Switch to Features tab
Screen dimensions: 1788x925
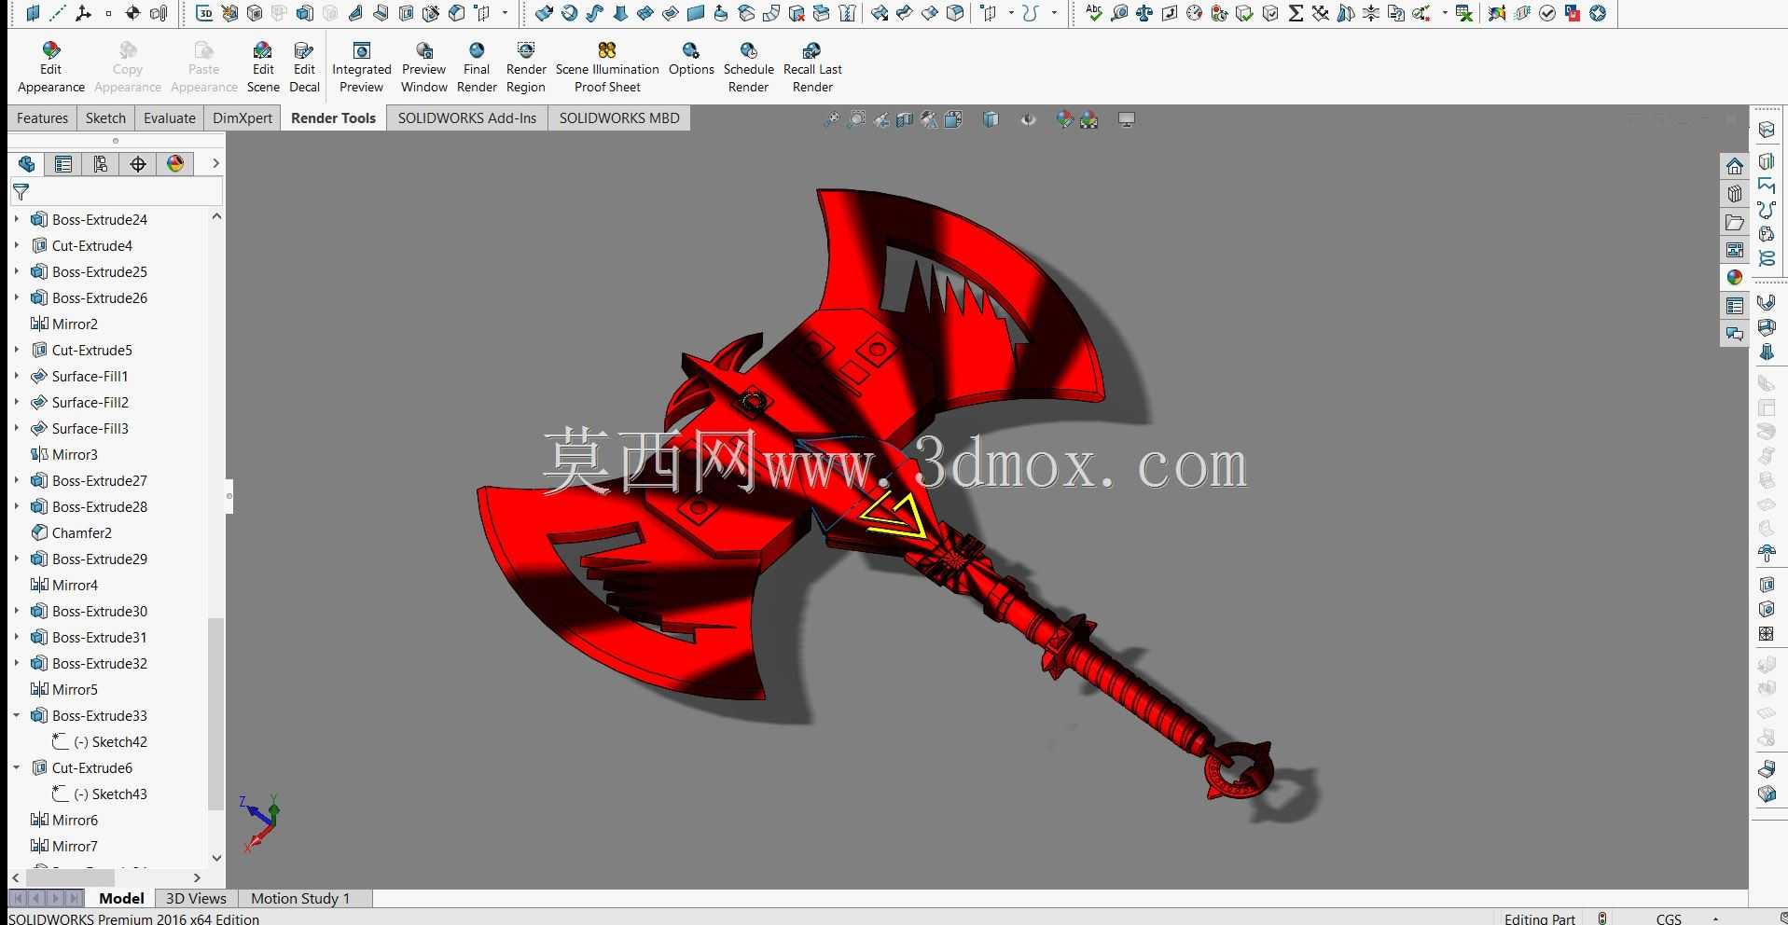tap(43, 118)
